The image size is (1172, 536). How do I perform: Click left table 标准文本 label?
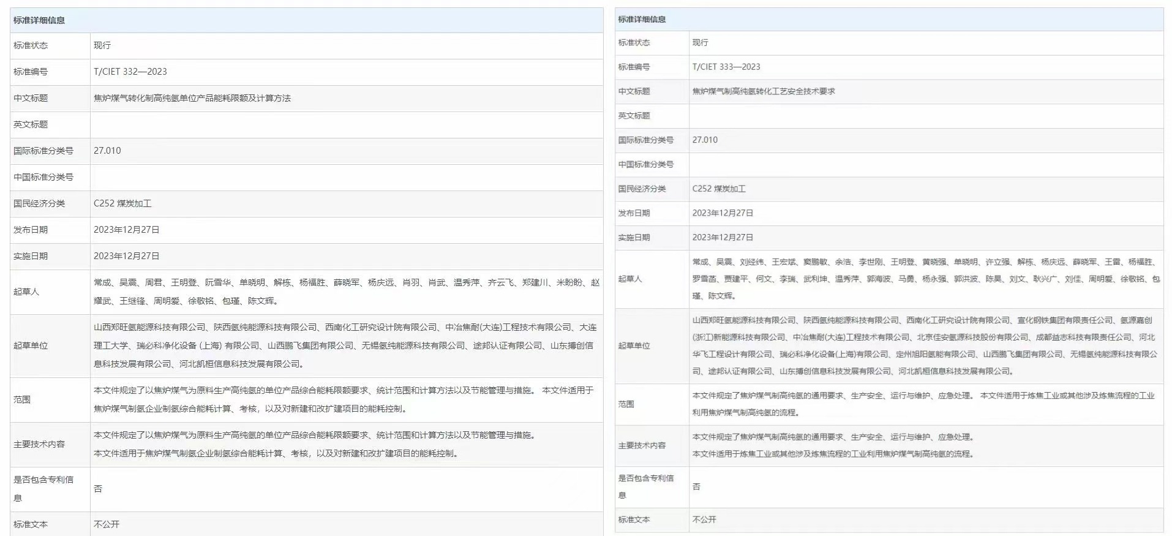[31, 524]
